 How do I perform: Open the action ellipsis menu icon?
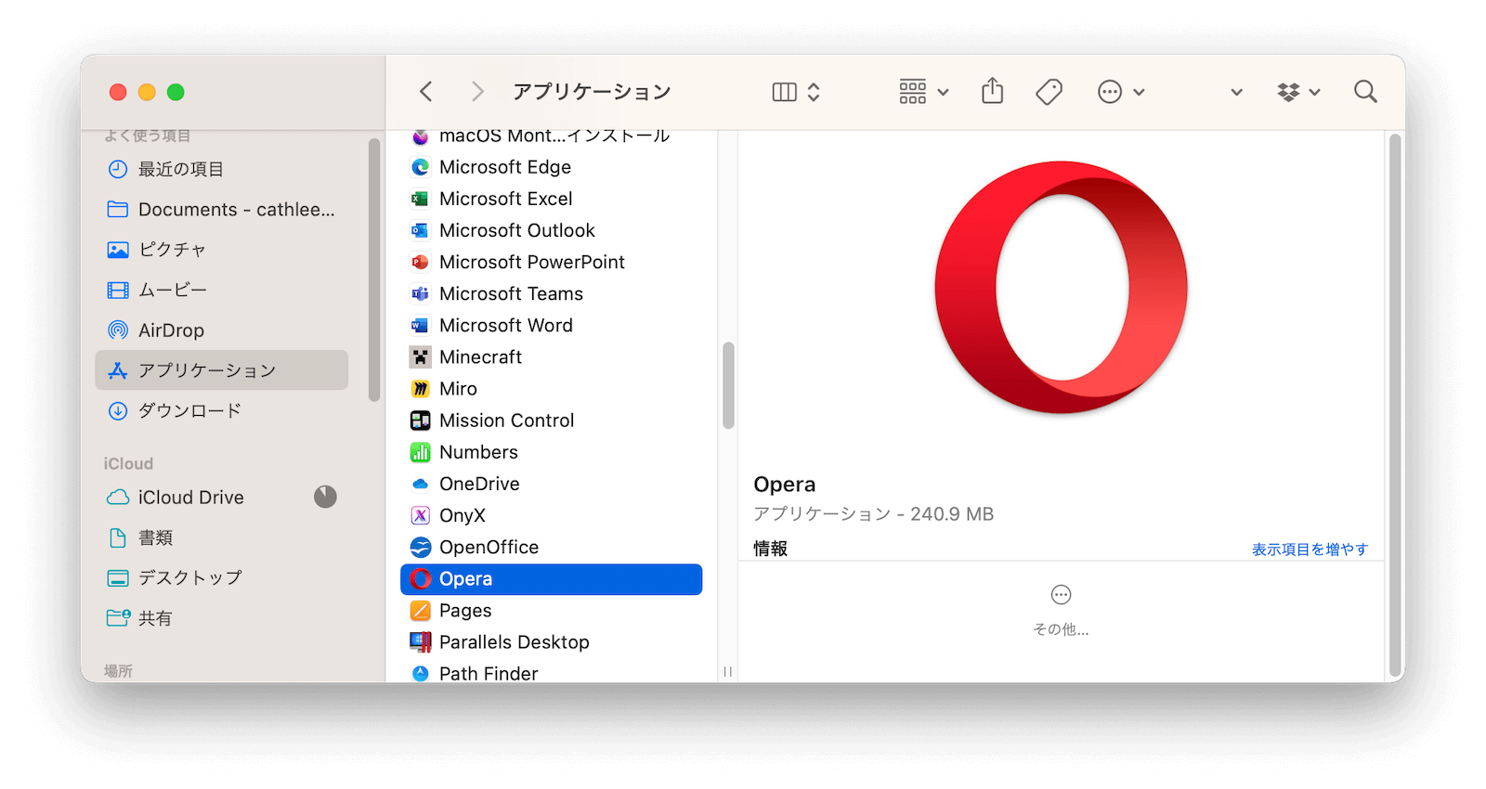pyautogui.click(x=1110, y=92)
